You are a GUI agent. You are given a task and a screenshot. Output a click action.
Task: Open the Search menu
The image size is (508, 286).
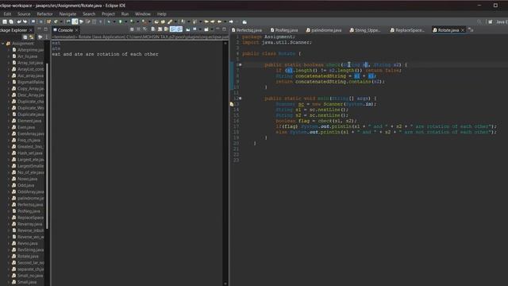point(89,14)
